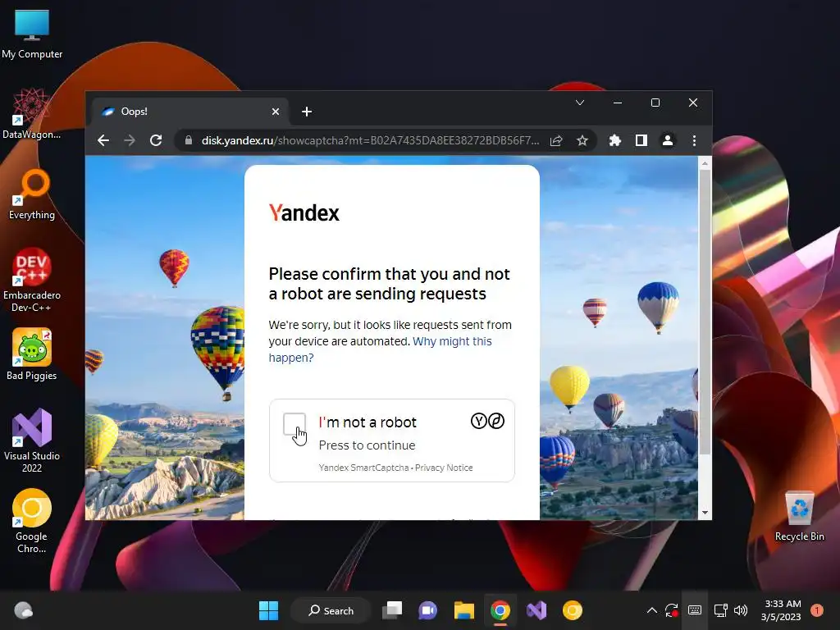Select the Recycle Bin icon
Image resolution: width=840 pixels, height=630 pixels.
(x=799, y=516)
